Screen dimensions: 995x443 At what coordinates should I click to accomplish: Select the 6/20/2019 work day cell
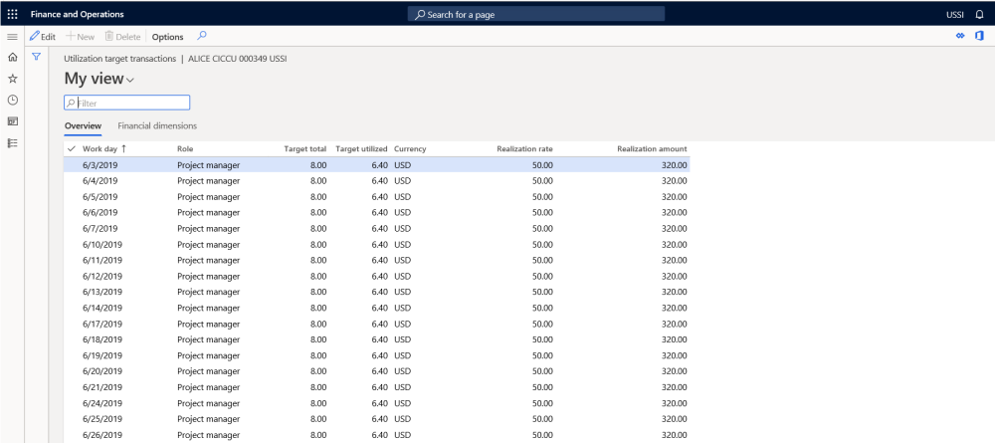point(102,371)
